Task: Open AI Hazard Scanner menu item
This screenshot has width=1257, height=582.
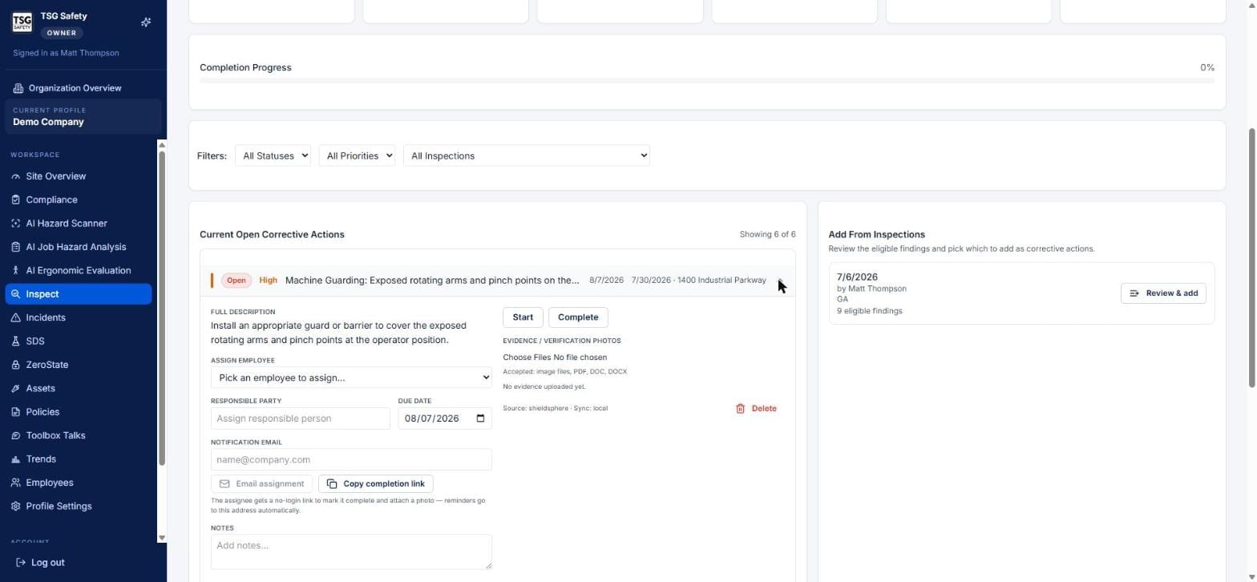Action: (x=79, y=224)
